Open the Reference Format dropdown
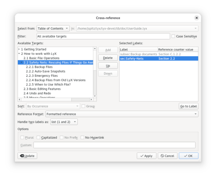This screenshot has width=216, height=178. (122, 114)
